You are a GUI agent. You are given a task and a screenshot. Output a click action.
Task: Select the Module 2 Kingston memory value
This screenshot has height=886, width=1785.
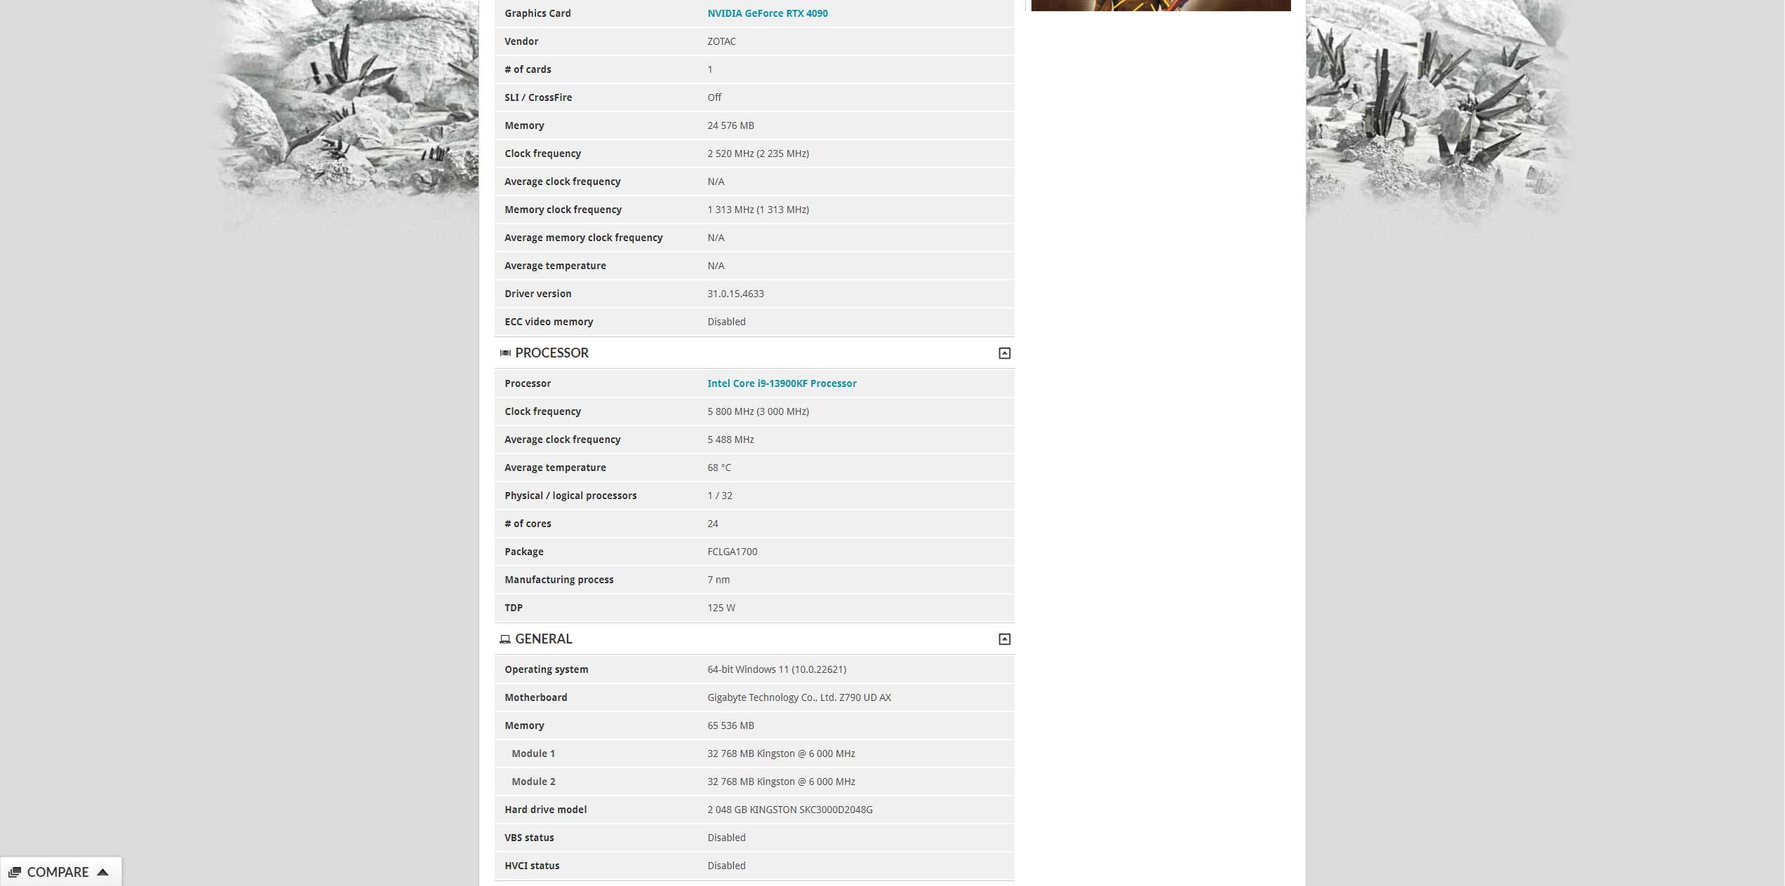click(x=781, y=782)
